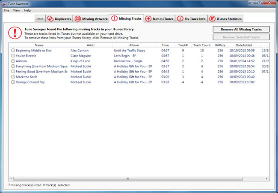Click the time value 04:57

[165, 51]
